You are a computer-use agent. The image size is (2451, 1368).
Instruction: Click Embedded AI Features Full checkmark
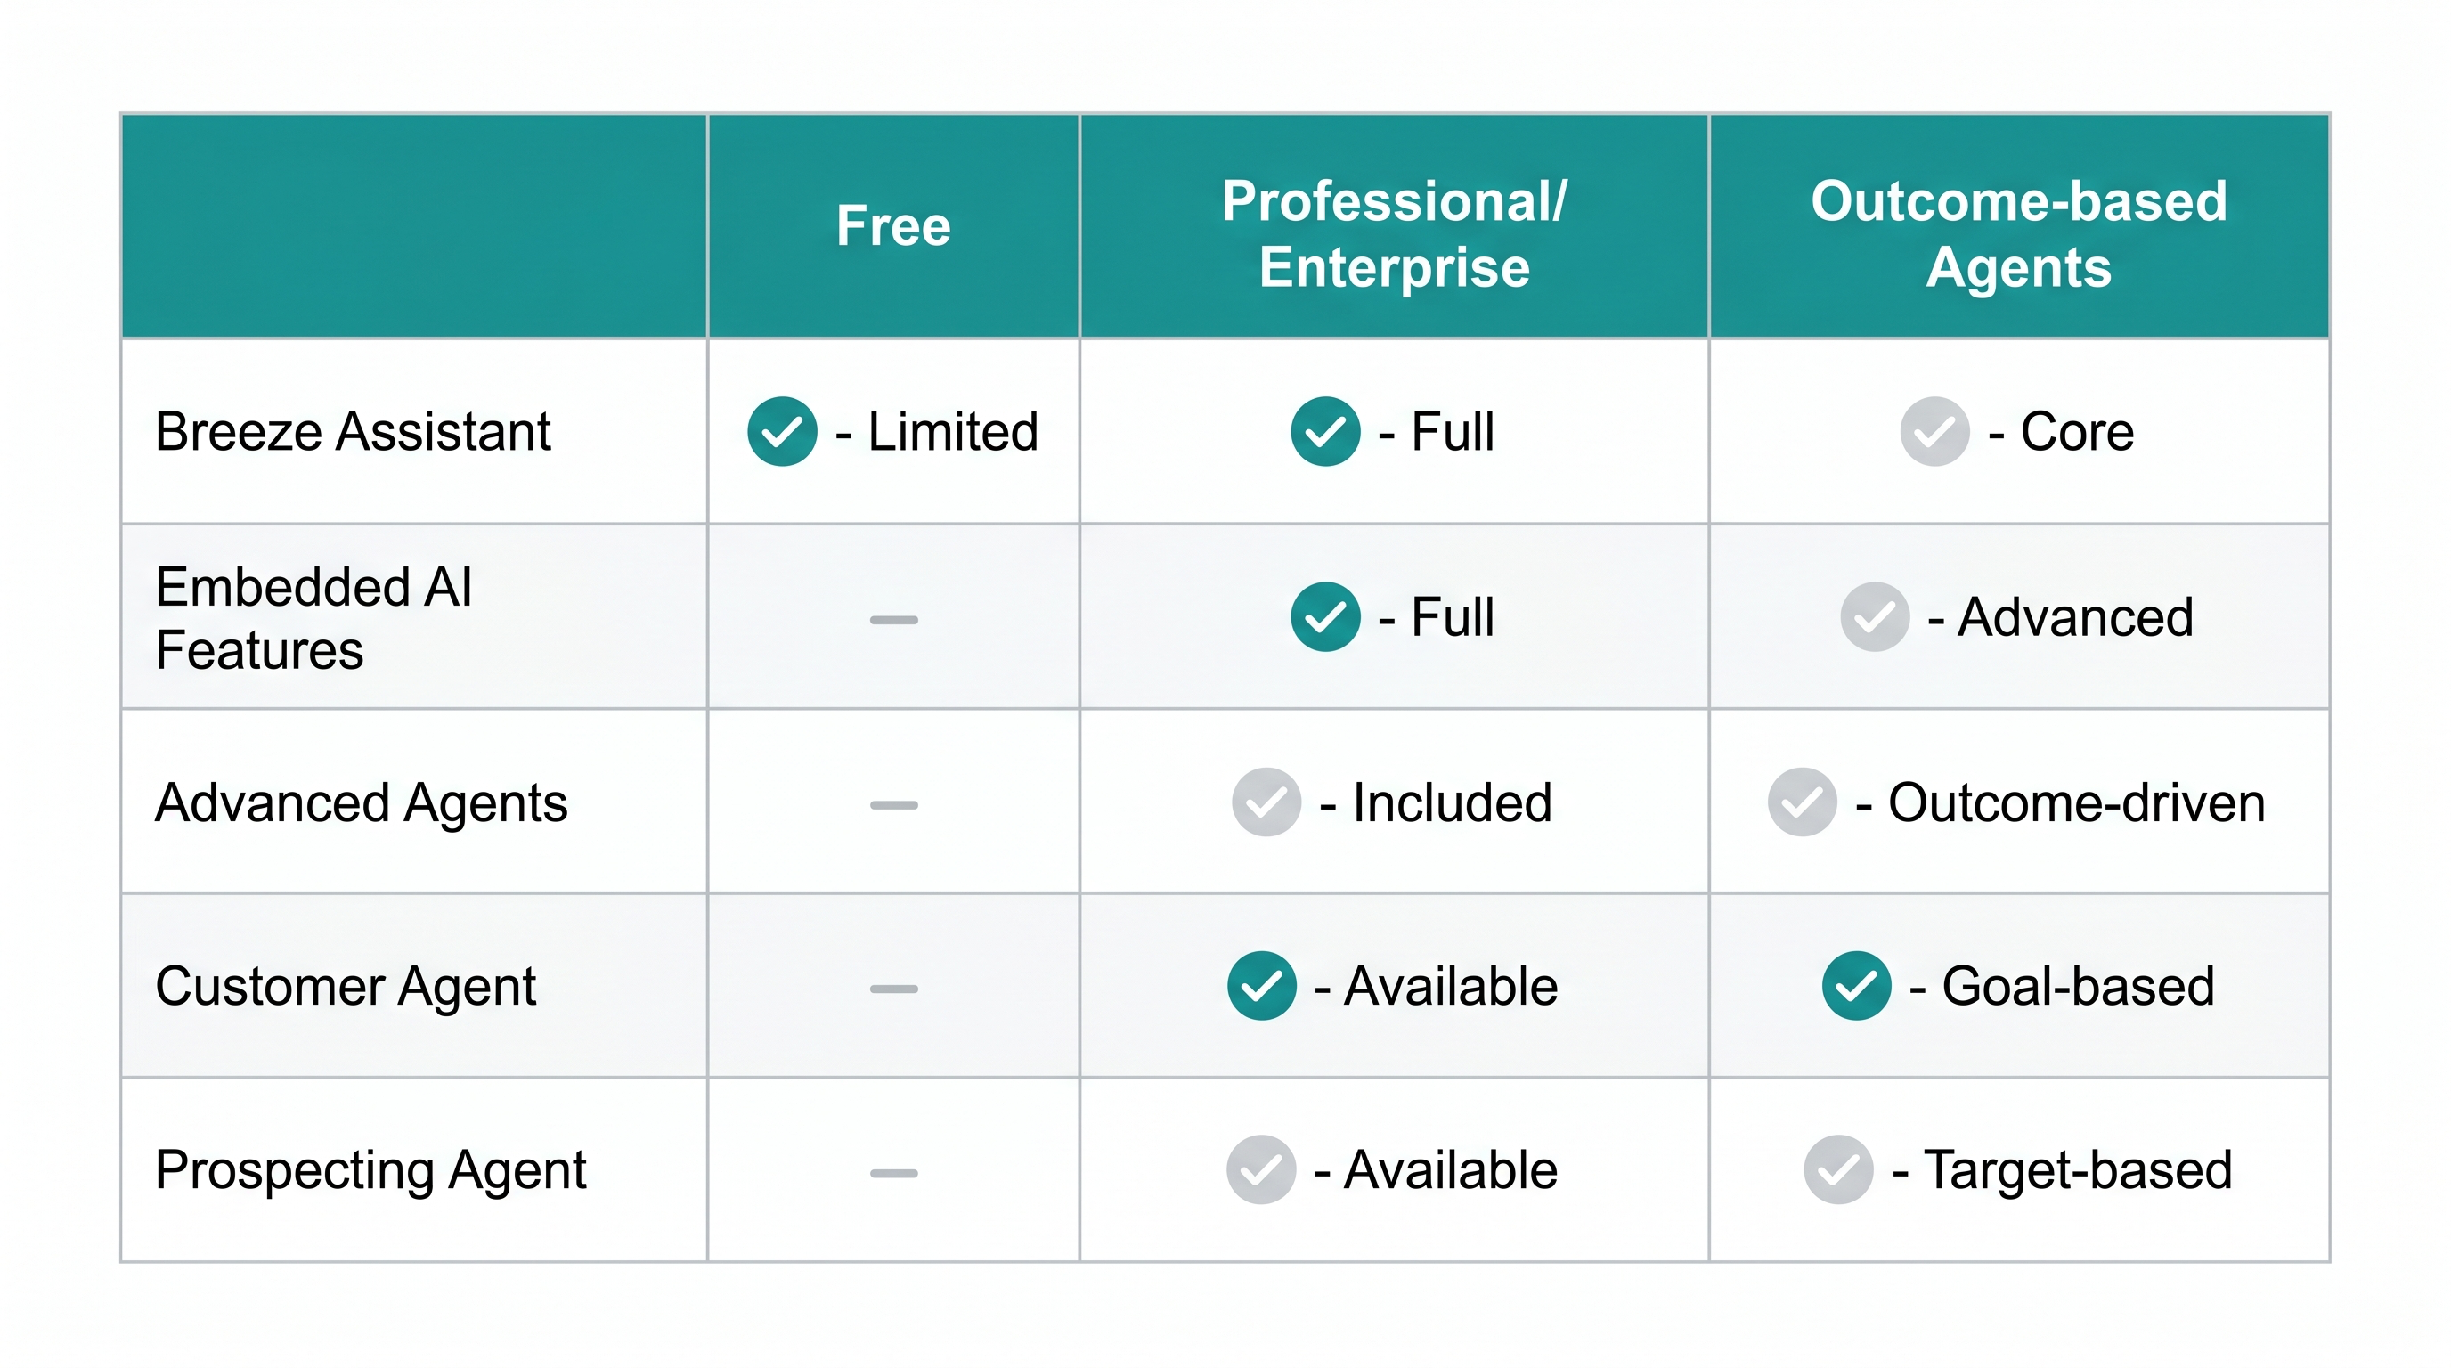pyautogui.click(x=1324, y=616)
